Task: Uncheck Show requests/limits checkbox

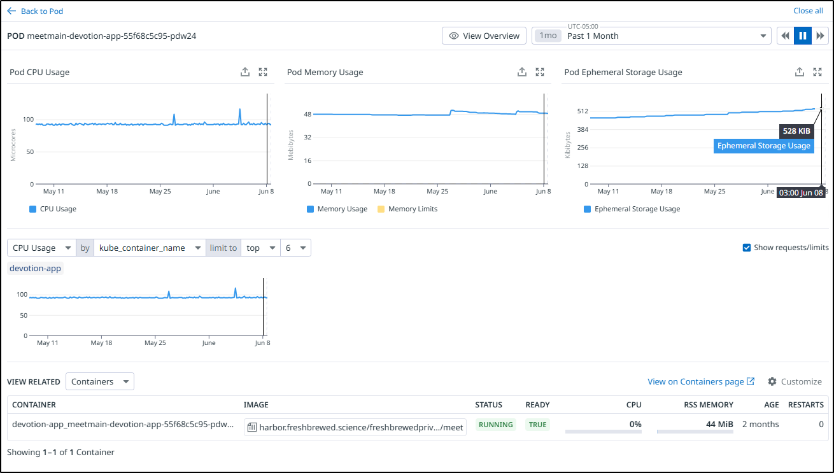Action: point(747,248)
